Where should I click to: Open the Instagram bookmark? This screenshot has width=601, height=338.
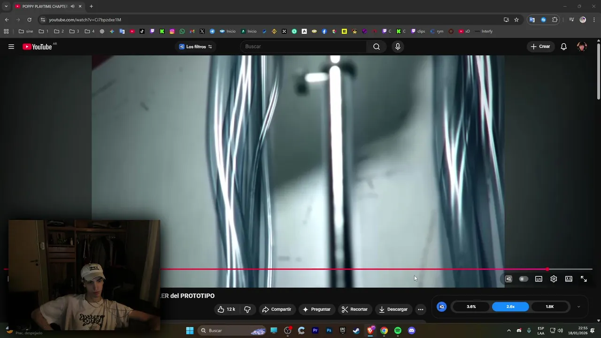pyautogui.click(x=172, y=31)
